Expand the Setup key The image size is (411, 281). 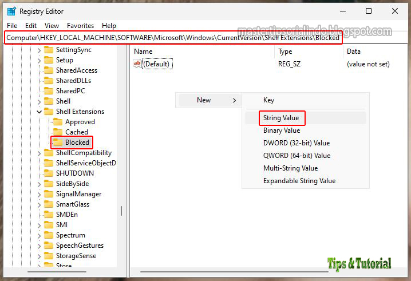click(39, 61)
